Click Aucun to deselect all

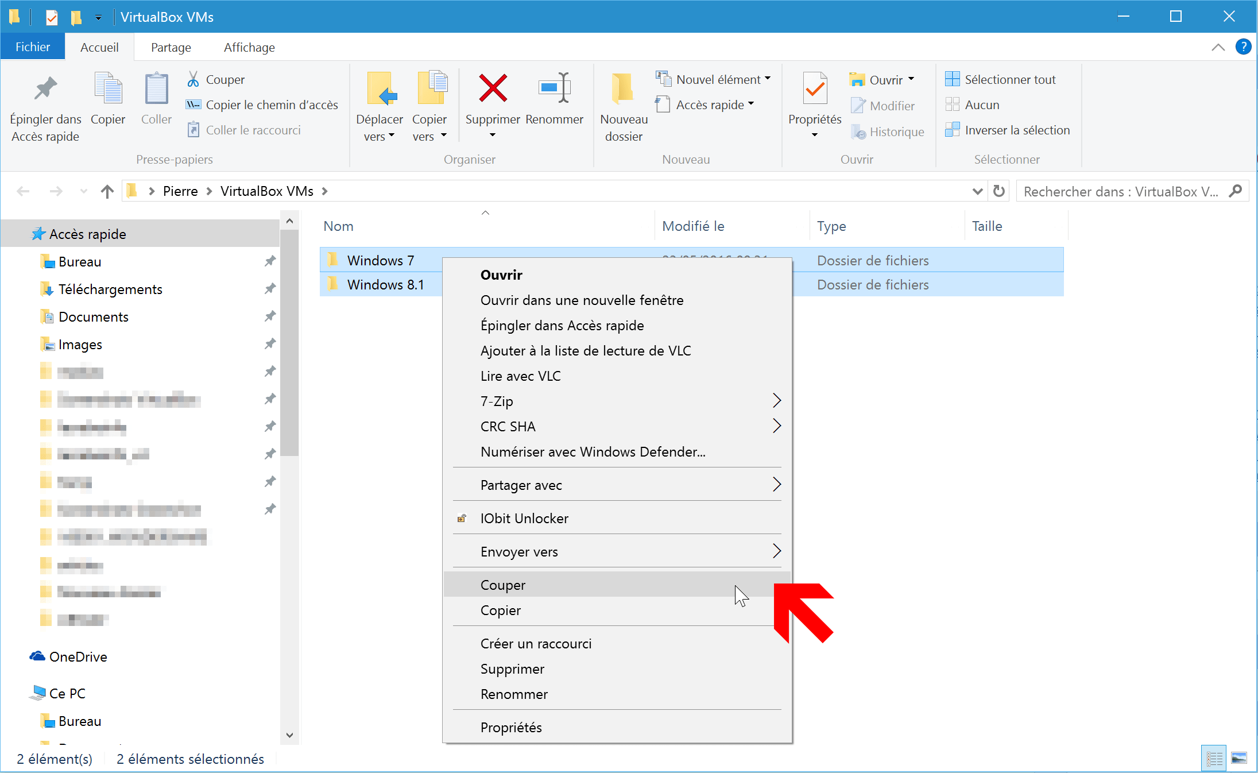973,105
